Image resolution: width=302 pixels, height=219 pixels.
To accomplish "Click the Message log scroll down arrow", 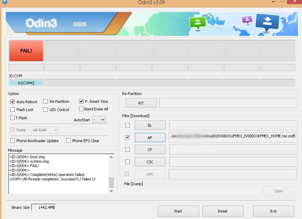I will click(x=111, y=191).
